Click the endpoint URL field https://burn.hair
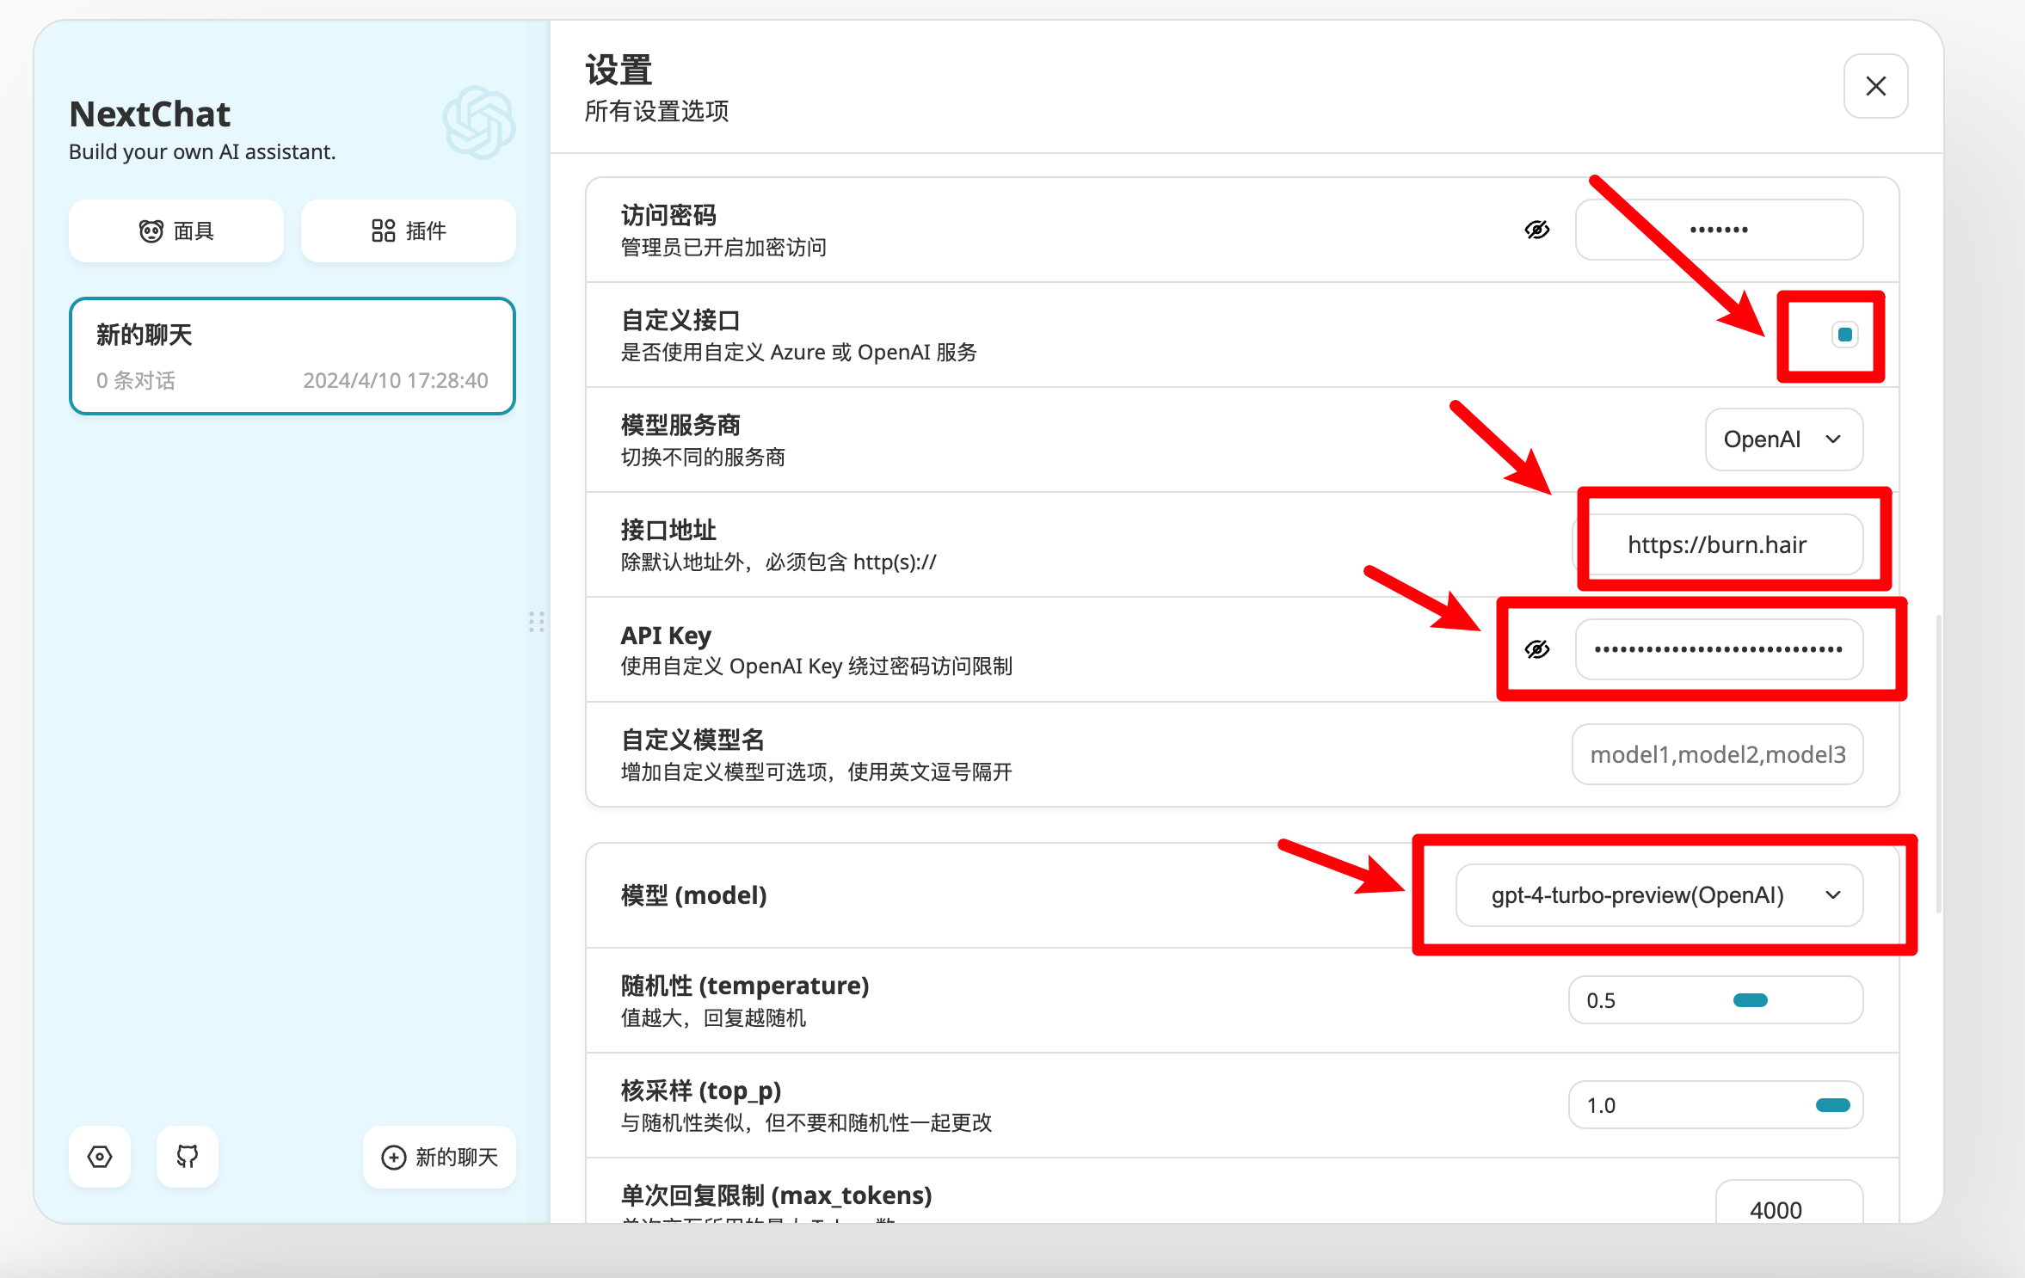The image size is (2025, 1278). [x=1719, y=544]
